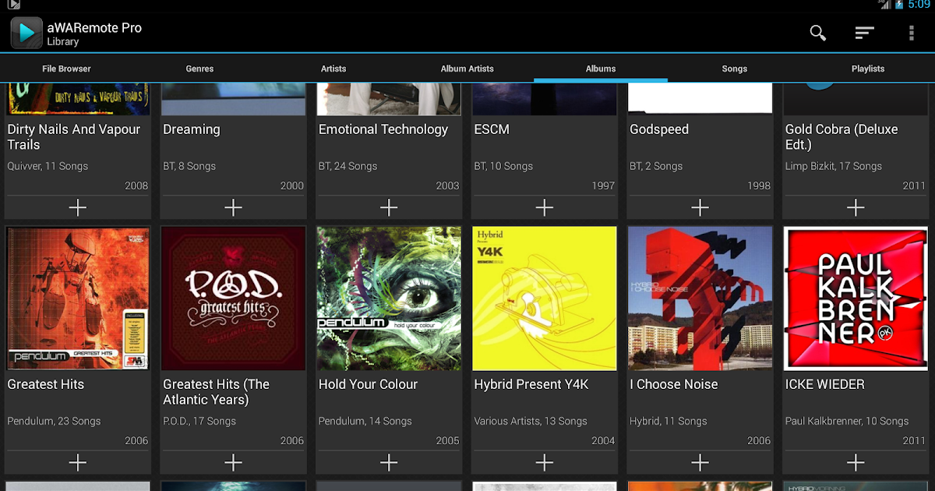Viewport: 935px width, 491px height.
Task: Add Emotional Technology album with plus icon
Action: (x=389, y=207)
